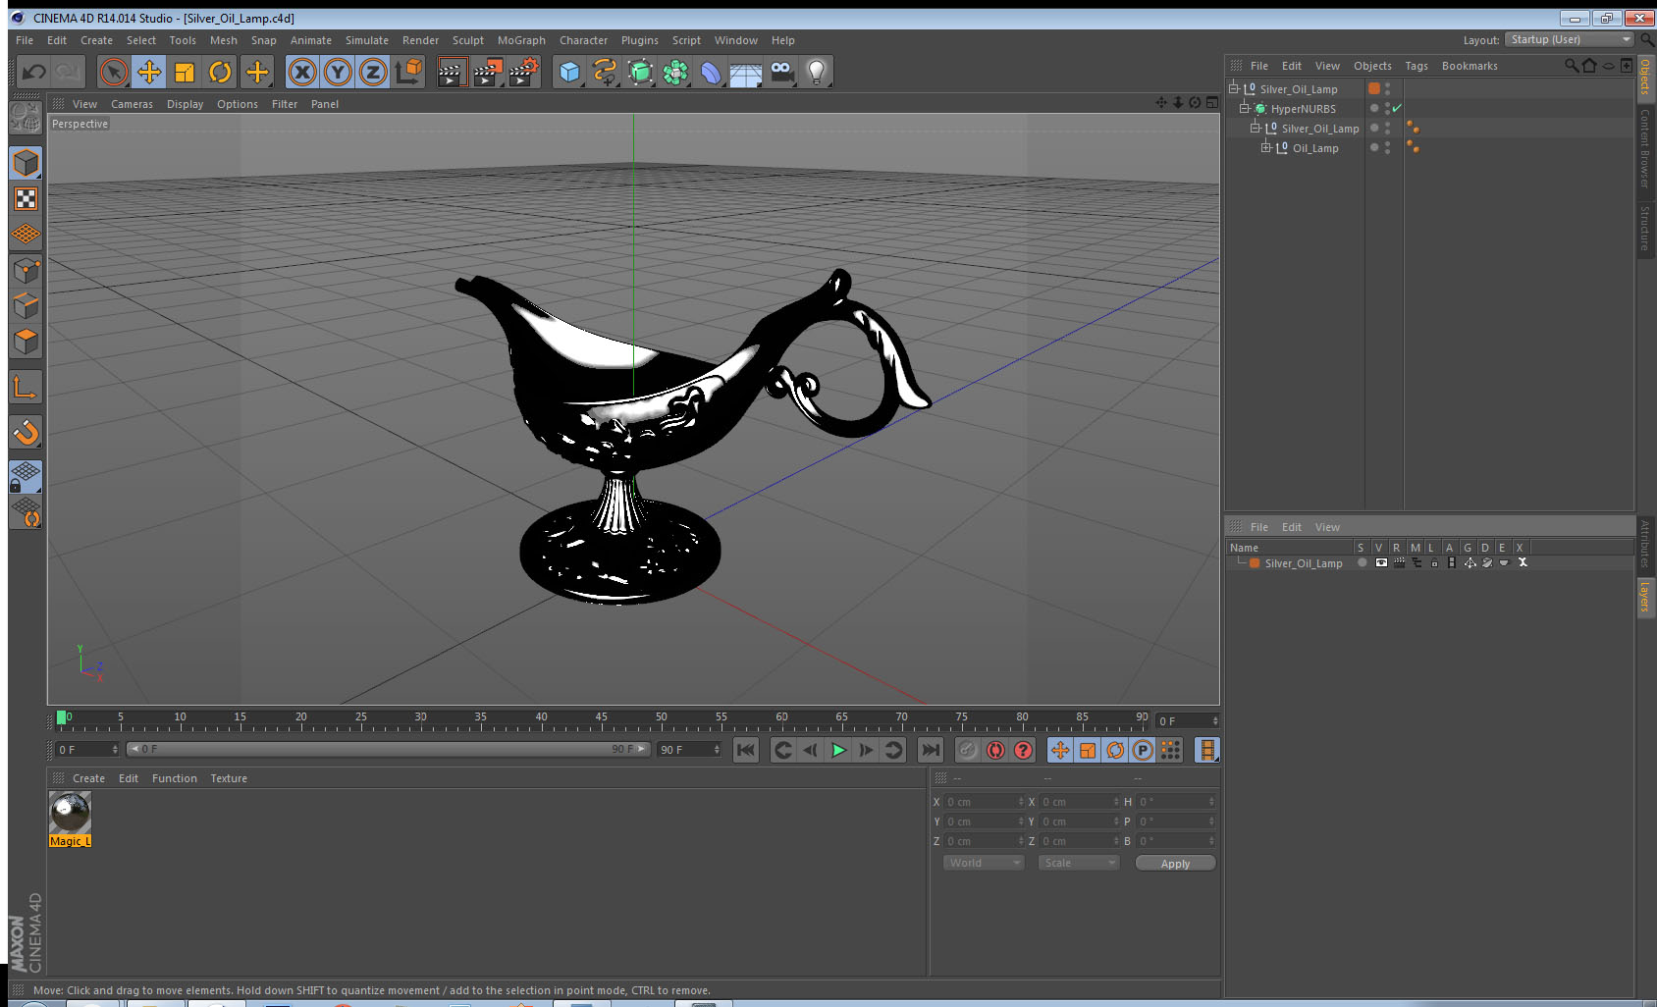Add a Light object
This screenshot has width=1657, height=1007.
click(x=817, y=72)
